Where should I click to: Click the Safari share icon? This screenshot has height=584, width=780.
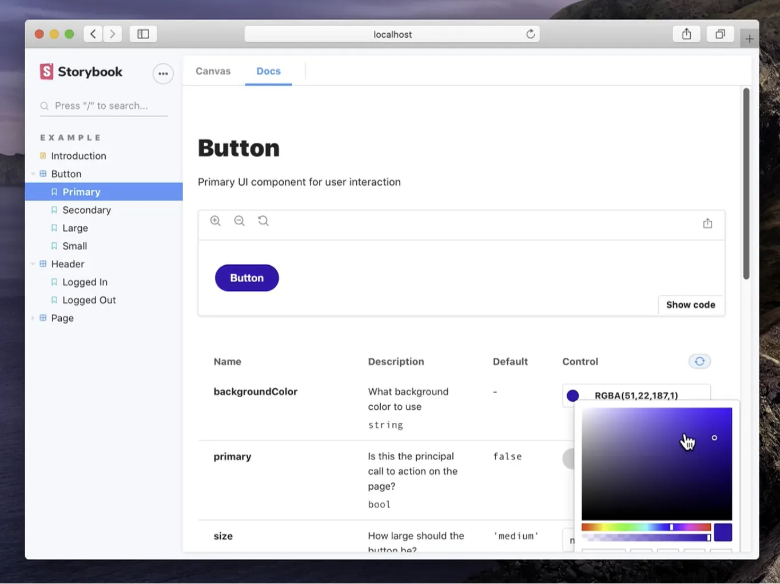coord(686,34)
